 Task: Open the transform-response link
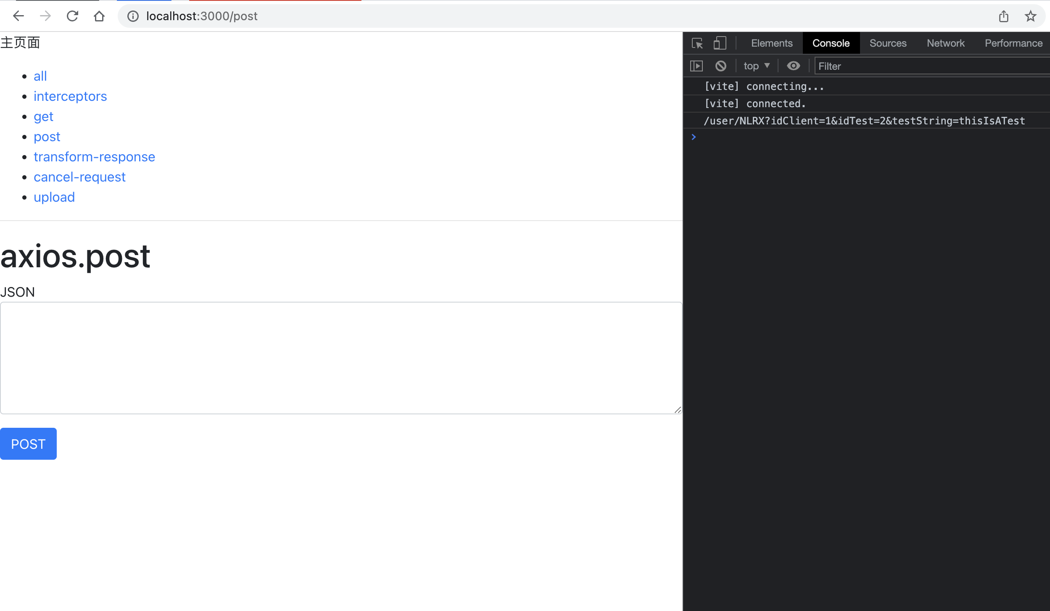94,157
